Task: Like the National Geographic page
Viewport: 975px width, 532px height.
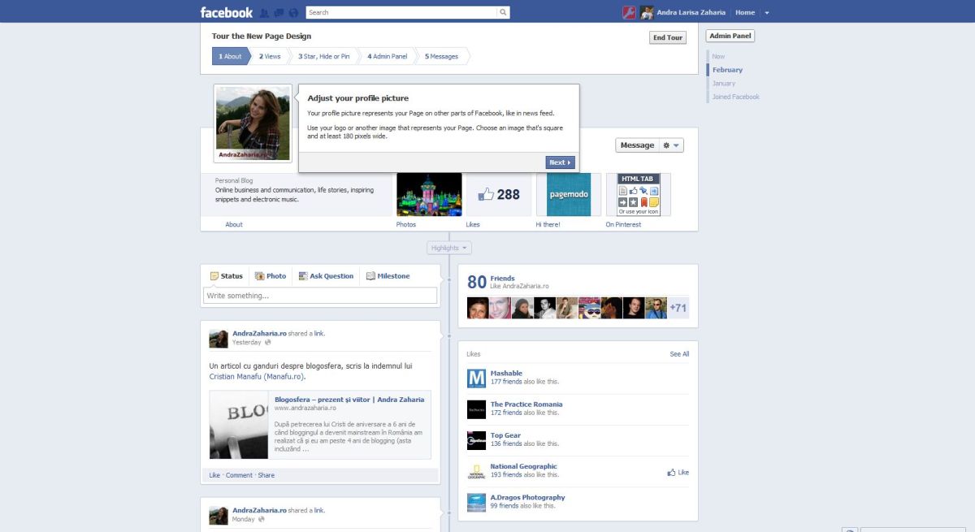Action: pyautogui.click(x=678, y=472)
